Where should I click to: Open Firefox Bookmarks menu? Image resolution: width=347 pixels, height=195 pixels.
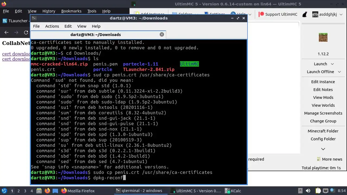71,11
